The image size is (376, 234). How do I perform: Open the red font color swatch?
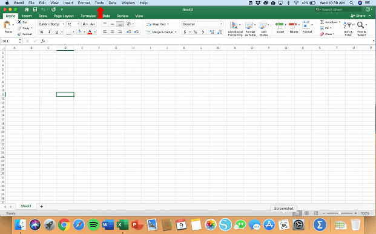pos(90,32)
